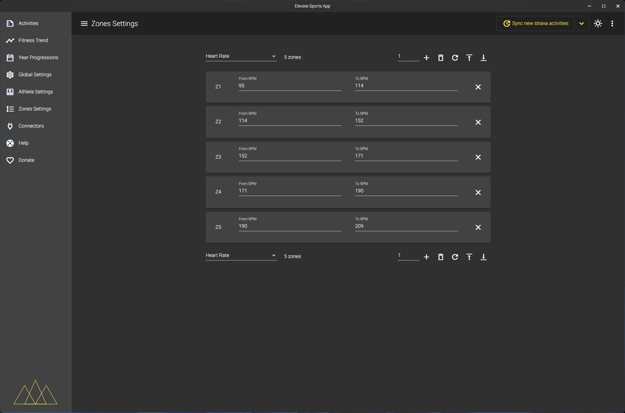Delete all heart rate zones with trash icon

441,57
